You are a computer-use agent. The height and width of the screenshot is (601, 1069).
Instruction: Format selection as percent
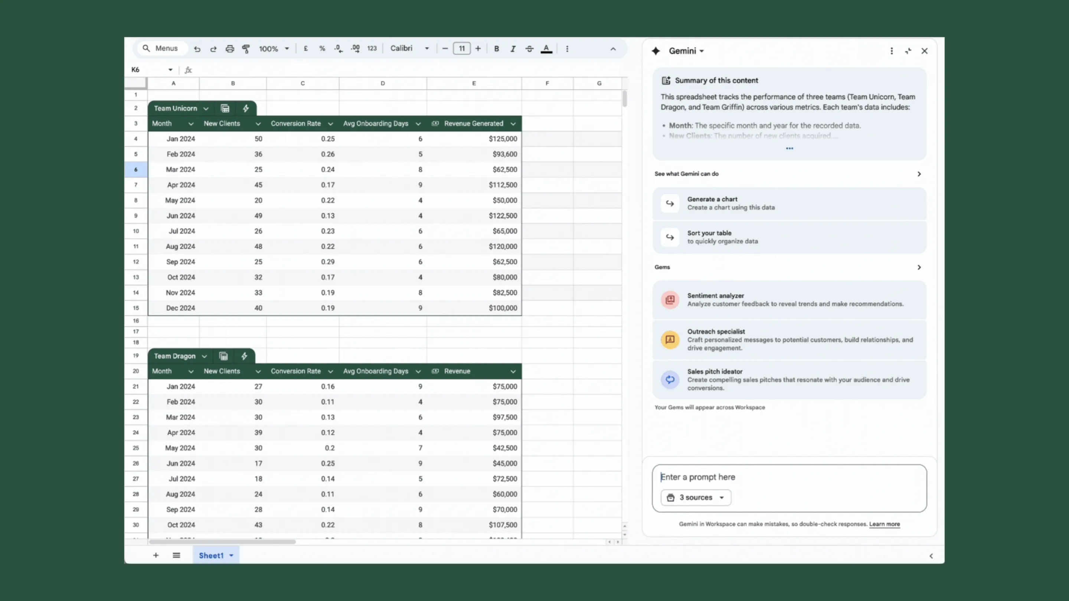tap(322, 49)
